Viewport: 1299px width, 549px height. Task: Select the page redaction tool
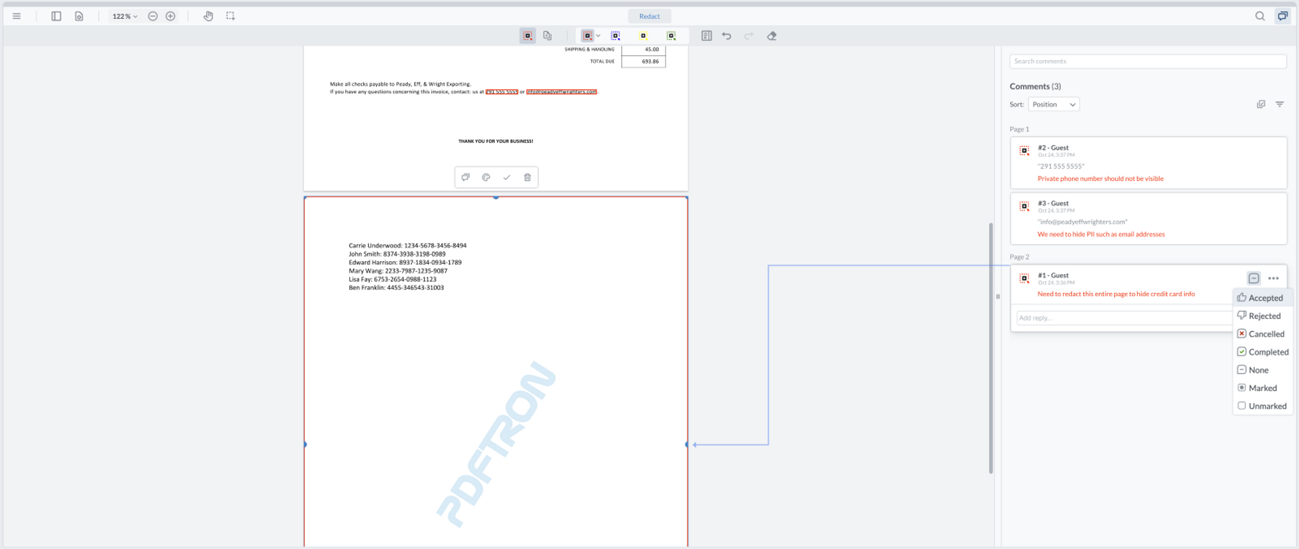pyautogui.click(x=547, y=36)
